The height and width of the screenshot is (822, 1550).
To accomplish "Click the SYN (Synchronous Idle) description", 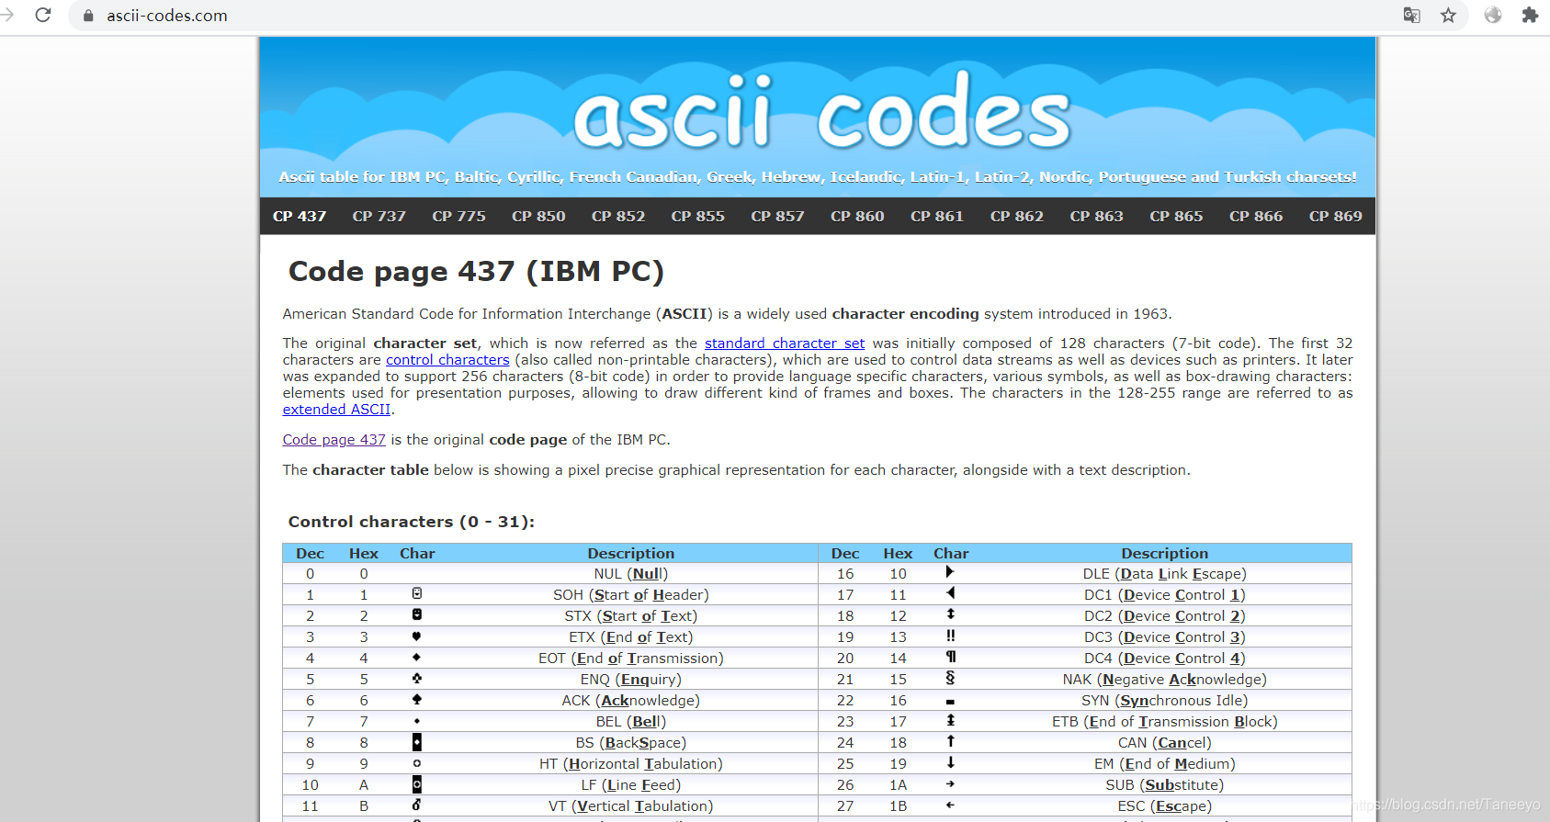I will pos(1165,701).
